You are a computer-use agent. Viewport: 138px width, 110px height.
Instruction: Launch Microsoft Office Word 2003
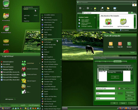(x=10, y=80)
